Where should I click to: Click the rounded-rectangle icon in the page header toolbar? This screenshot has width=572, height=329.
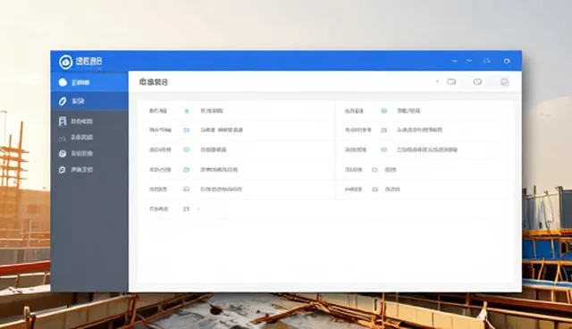click(477, 81)
